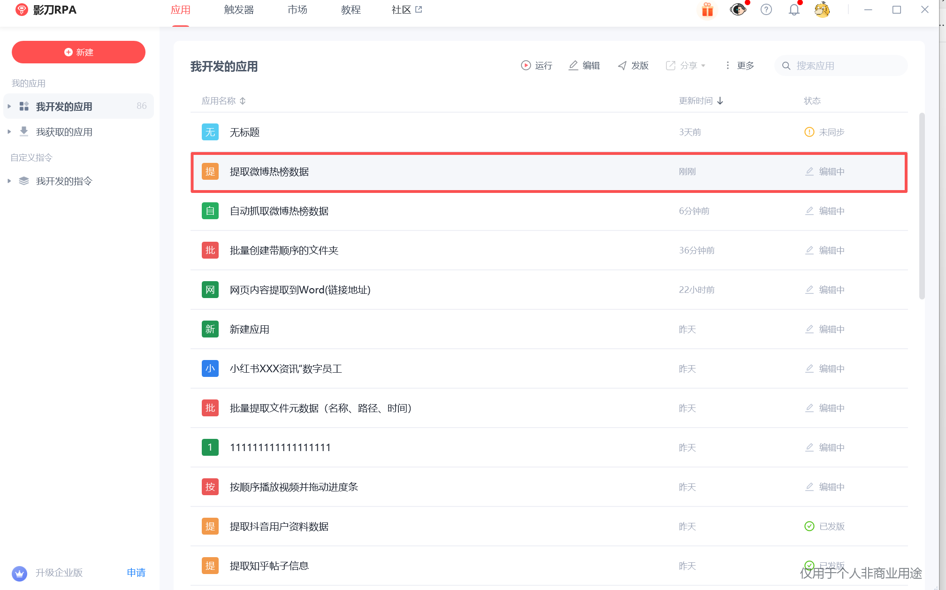
Task: Click the Run play icon
Action: [x=526, y=66]
